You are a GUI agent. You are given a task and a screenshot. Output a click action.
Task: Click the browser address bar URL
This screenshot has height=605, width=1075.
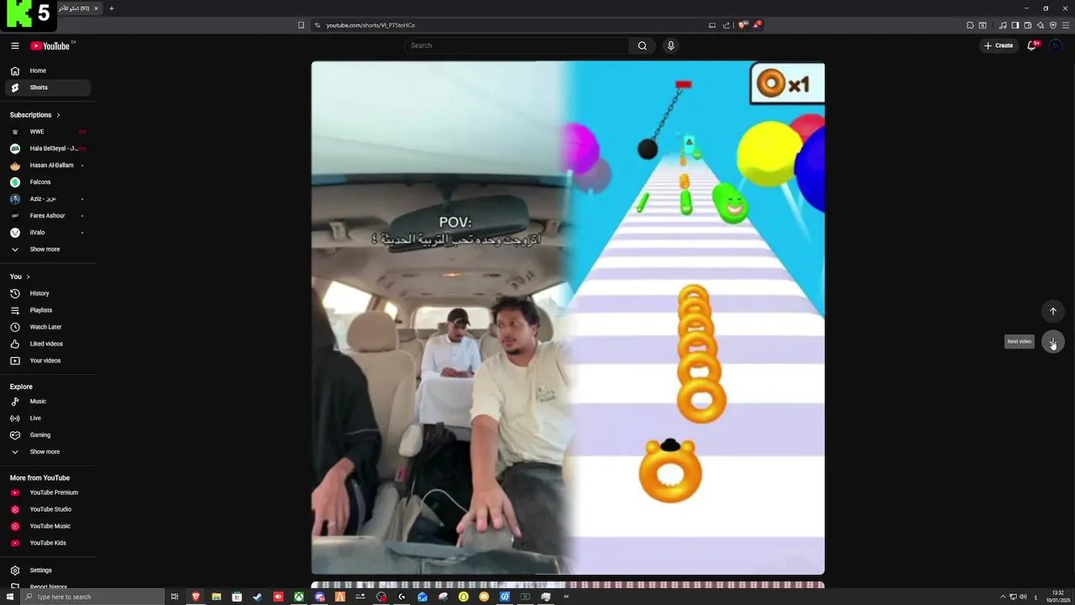click(x=370, y=25)
